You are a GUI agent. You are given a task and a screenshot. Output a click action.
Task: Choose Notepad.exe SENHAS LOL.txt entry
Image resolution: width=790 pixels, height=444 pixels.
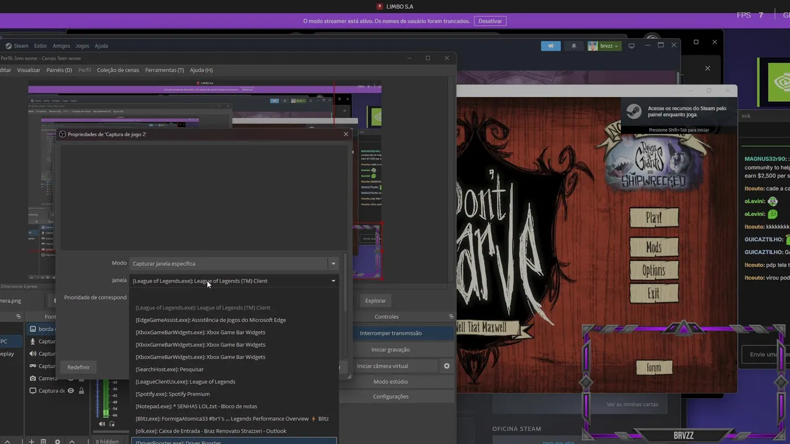coord(235,406)
